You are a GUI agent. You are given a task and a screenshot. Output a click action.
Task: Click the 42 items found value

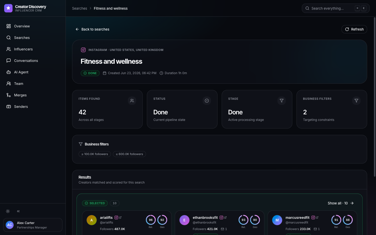click(x=82, y=112)
